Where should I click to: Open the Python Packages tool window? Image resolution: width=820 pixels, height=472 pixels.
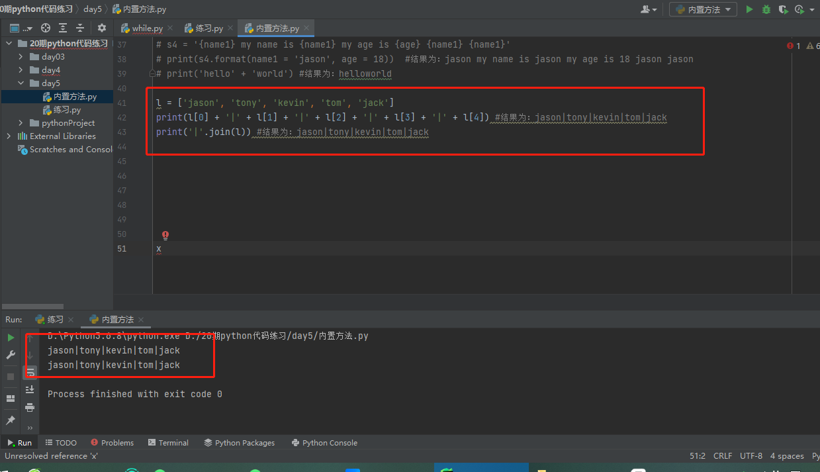[239, 443]
